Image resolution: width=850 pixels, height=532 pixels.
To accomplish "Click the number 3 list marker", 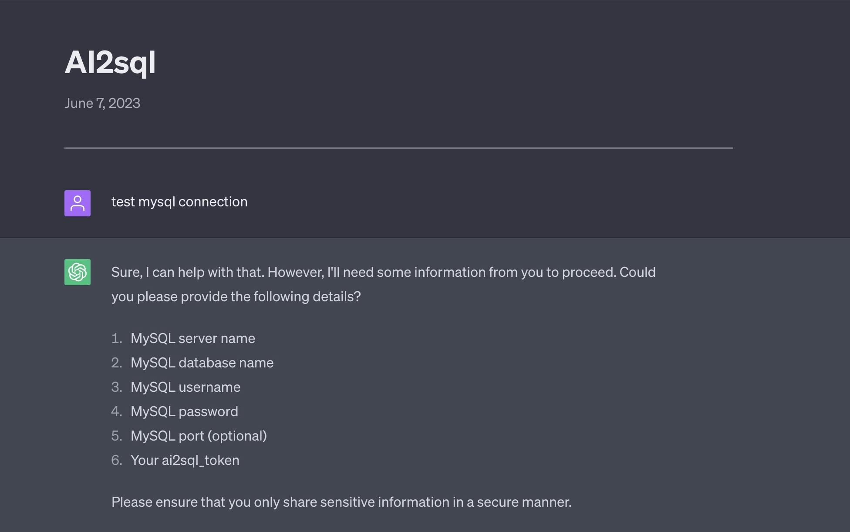I will [x=117, y=387].
